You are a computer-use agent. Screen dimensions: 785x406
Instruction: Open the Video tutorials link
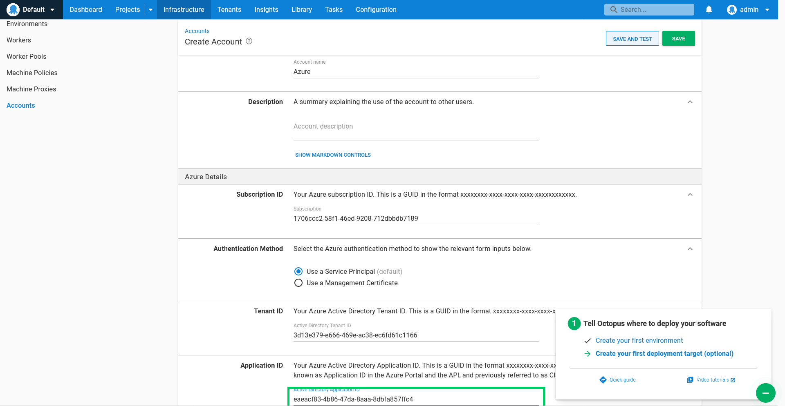tap(713, 380)
